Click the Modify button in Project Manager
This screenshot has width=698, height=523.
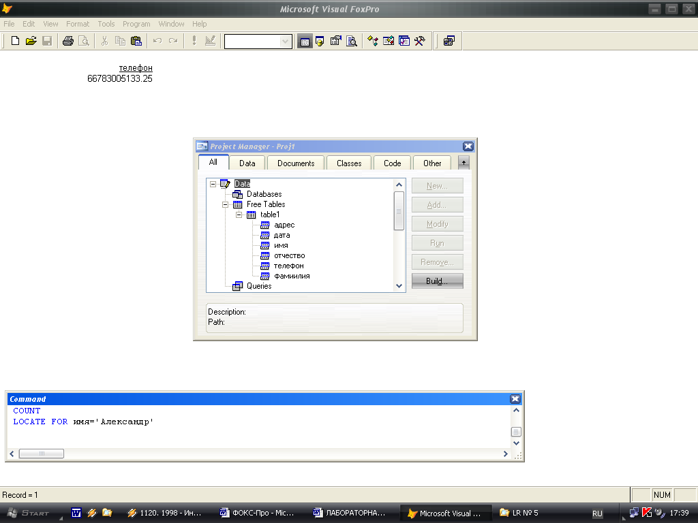tap(437, 224)
